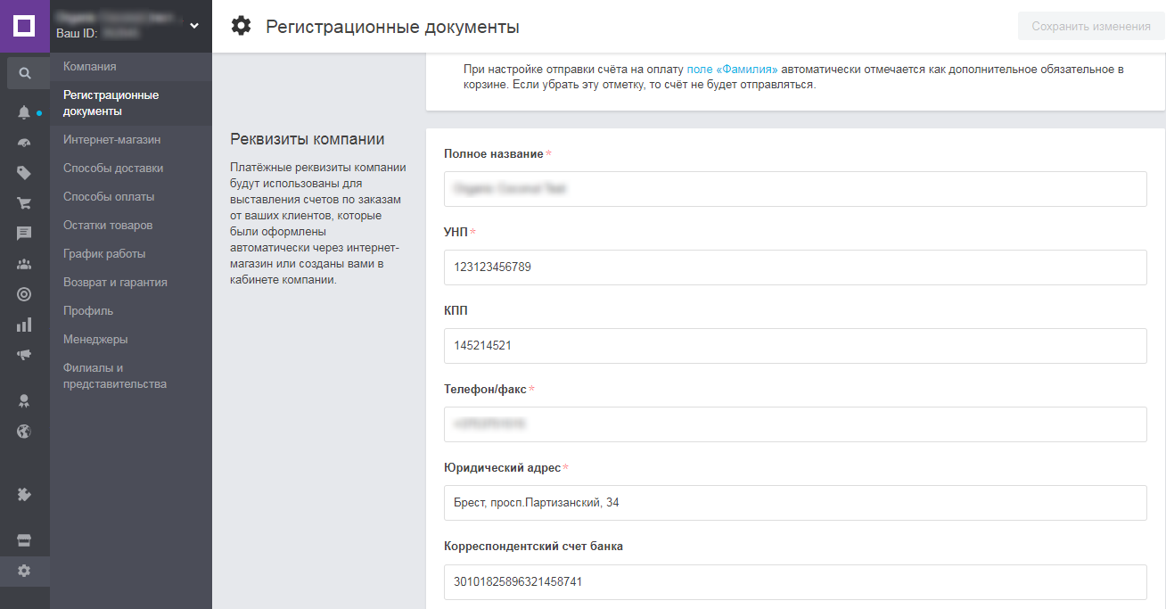Click the megaphone promotion icon
The height and width of the screenshot is (609, 1166).
(x=25, y=354)
